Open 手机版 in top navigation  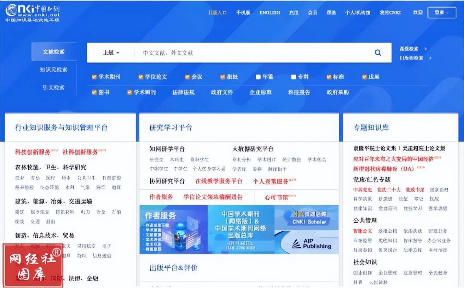[x=243, y=13]
